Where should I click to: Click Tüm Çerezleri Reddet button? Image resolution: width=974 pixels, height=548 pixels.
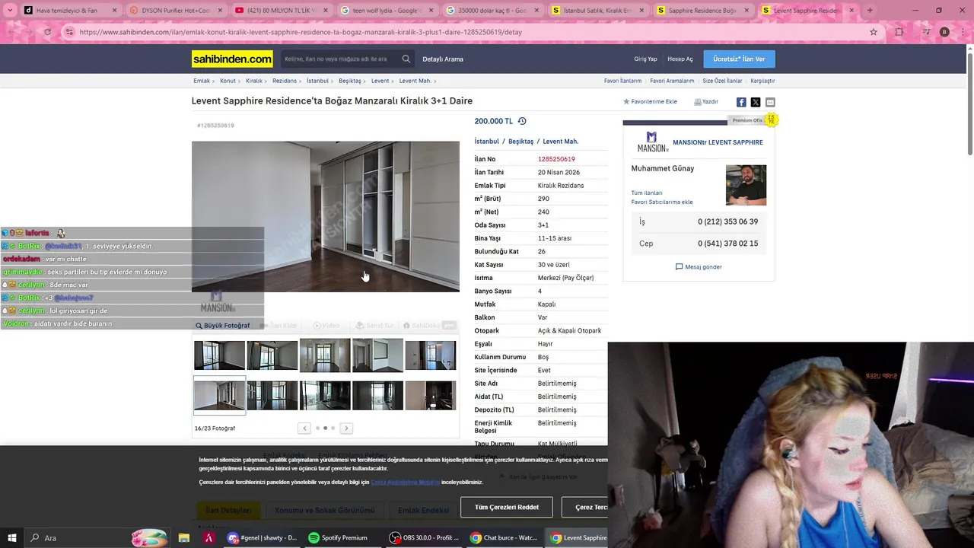click(x=506, y=508)
